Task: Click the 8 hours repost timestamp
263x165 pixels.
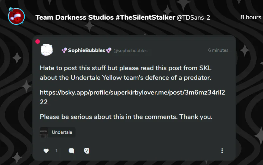Action: [251, 17]
